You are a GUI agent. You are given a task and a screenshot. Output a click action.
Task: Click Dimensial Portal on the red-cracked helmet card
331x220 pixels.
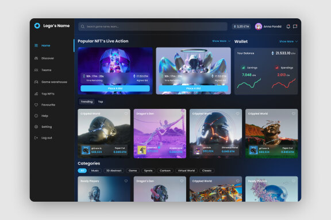point(230,148)
